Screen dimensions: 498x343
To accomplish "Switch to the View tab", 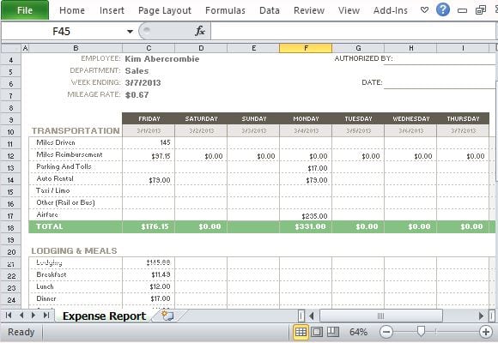I will 349,10.
